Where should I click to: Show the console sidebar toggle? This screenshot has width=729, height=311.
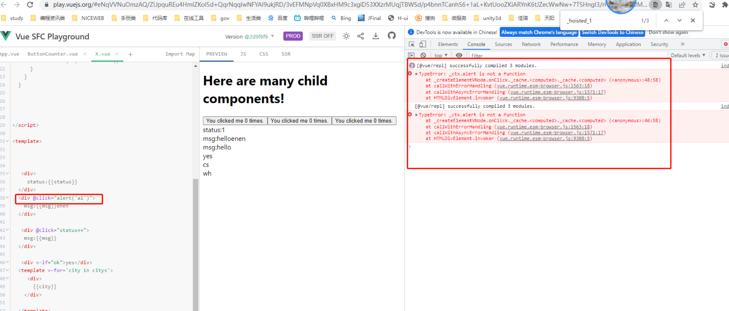coord(411,55)
